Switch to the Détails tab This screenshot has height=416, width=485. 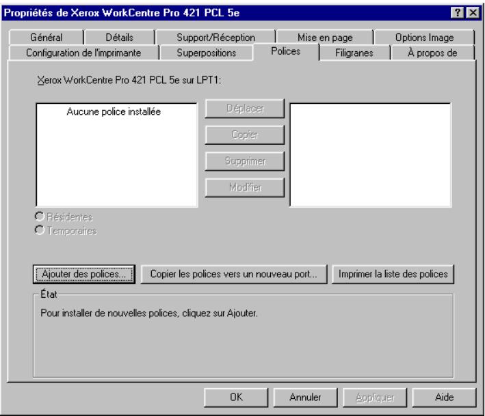120,38
